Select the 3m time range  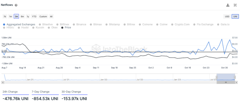[16, 16]
